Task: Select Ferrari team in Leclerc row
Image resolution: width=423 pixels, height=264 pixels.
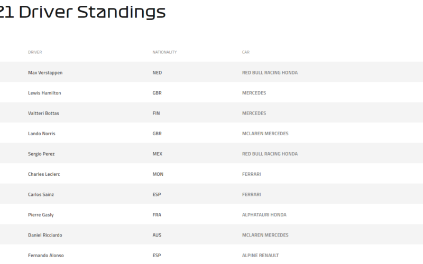Action: point(252,174)
